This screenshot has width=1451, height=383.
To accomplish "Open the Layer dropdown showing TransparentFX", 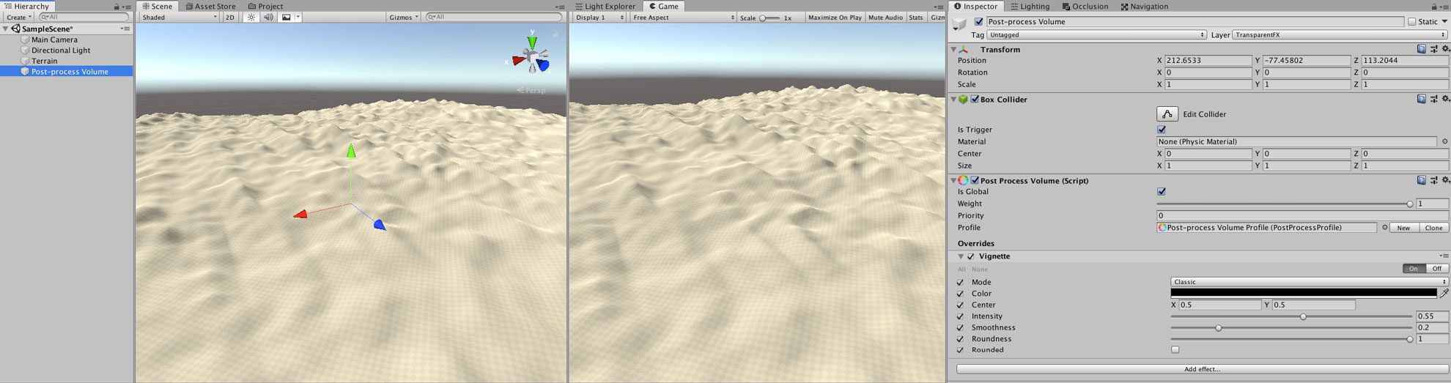I will tap(1340, 34).
